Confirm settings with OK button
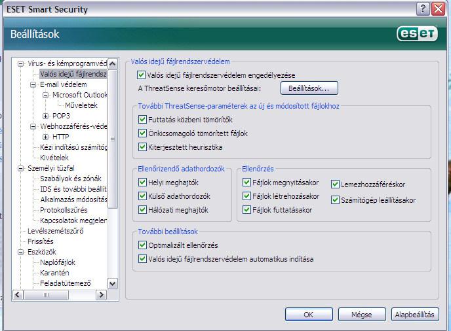The image size is (451, 331). coord(309,315)
